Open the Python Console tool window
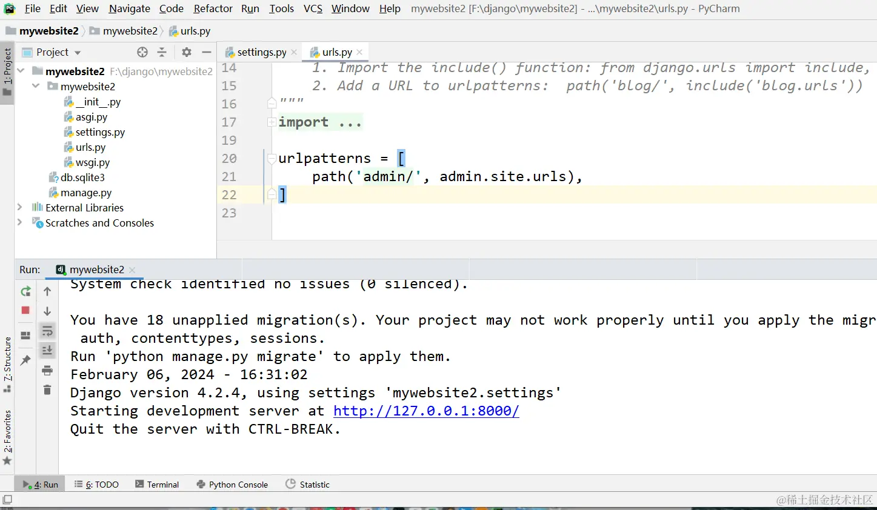This screenshot has height=510, width=877. point(232,485)
